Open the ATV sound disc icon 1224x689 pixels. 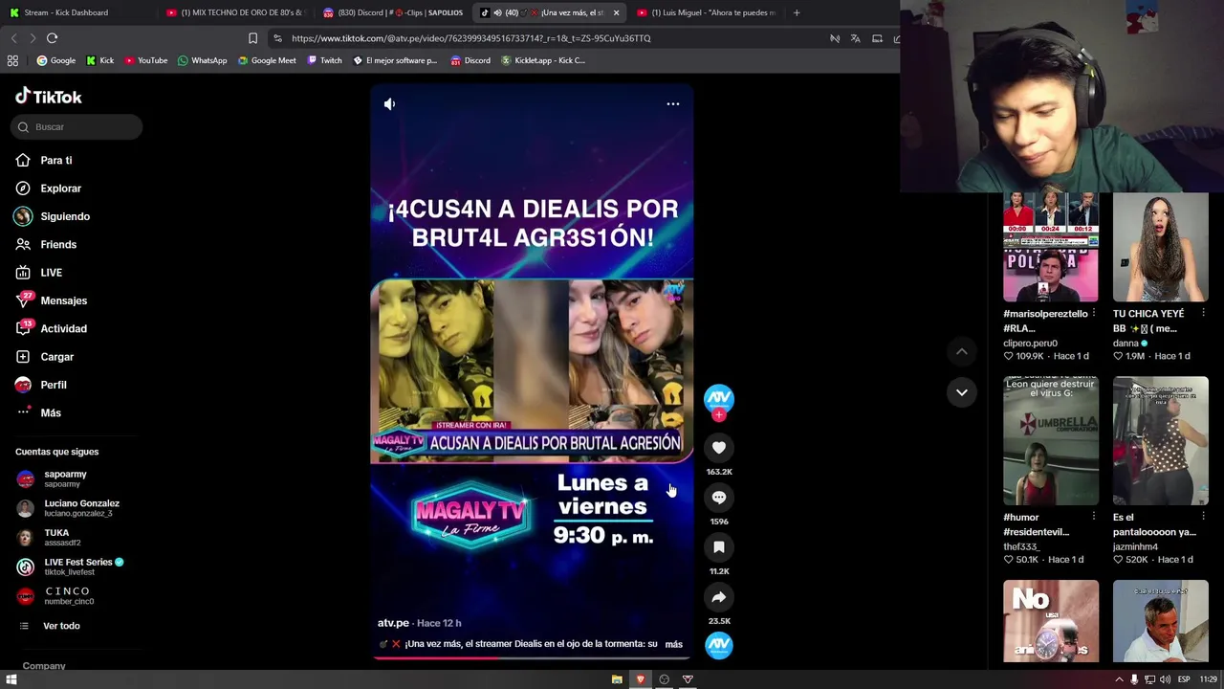click(719, 645)
